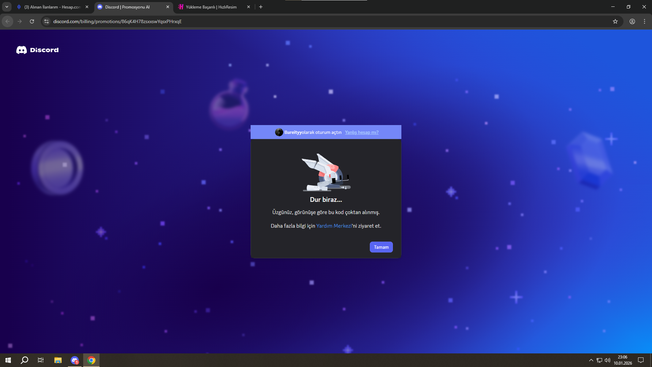Image resolution: width=652 pixels, height=367 pixels.
Task: Open the taskbar clock and calendar
Action: point(623,360)
